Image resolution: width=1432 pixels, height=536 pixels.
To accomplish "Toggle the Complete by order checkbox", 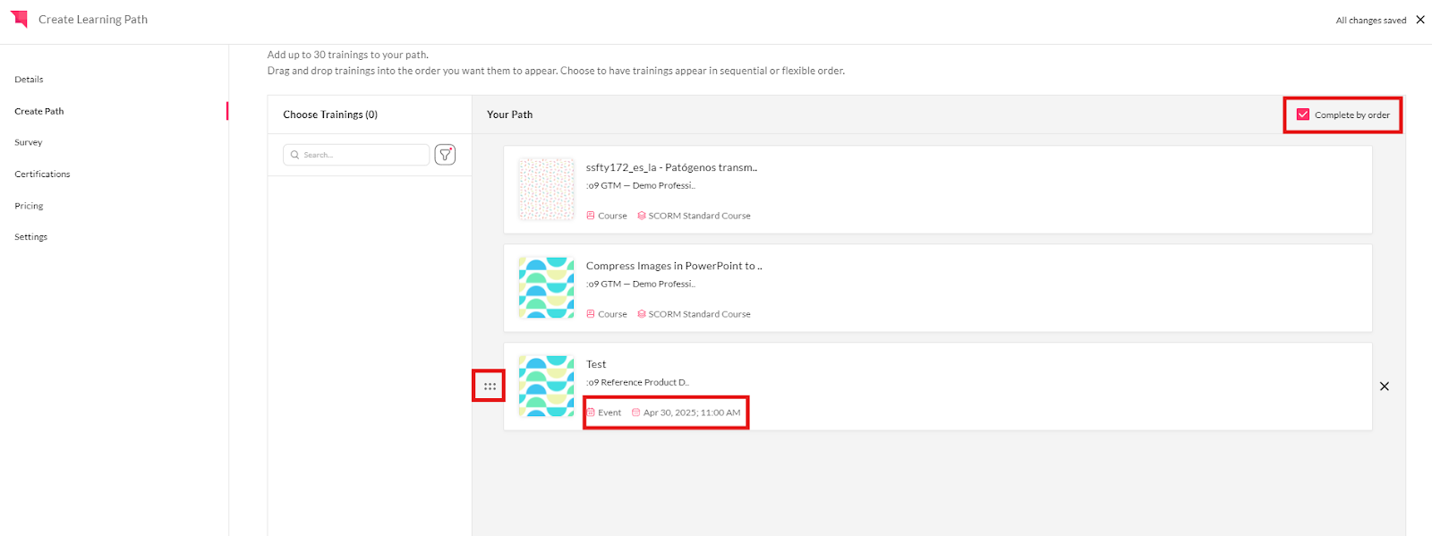I will [1303, 115].
